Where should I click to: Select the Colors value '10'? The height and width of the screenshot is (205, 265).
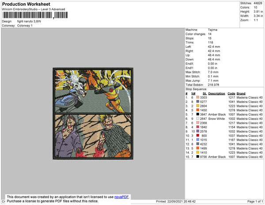pyautogui.click(x=255, y=8)
